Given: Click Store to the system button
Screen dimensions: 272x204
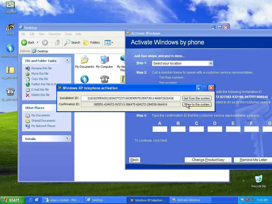Looking at the screenshot, I should pyautogui.click(x=197, y=104).
